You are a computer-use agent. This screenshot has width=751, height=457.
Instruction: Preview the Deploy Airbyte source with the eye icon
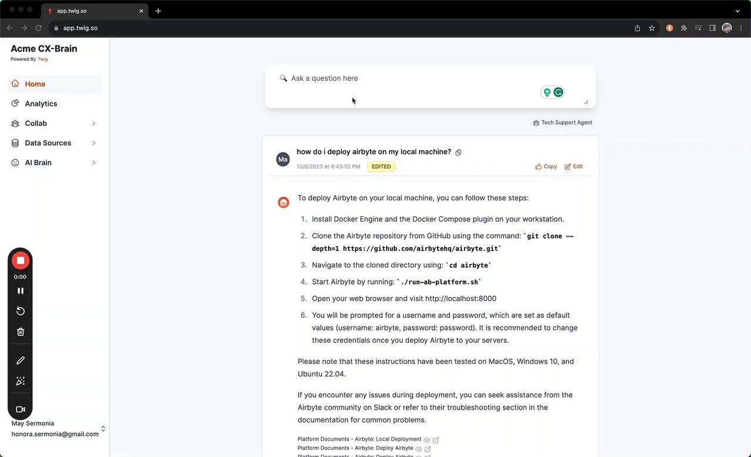tap(419, 449)
